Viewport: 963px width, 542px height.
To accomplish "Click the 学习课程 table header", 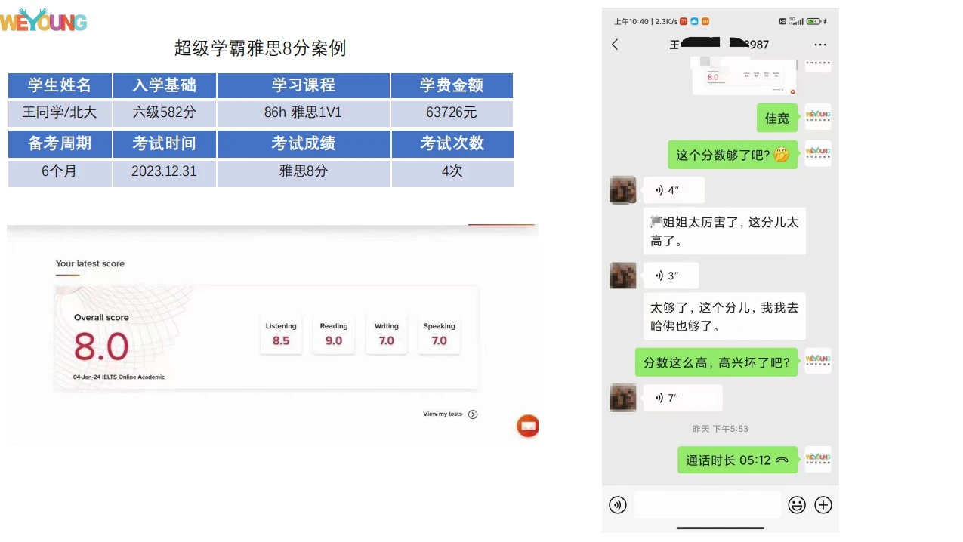I will [304, 85].
